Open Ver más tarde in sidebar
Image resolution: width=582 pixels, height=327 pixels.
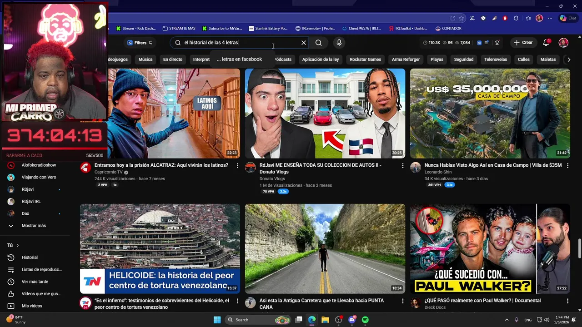click(35, 282)
